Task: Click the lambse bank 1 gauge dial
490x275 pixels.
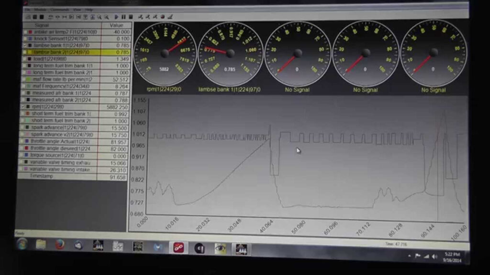Action: point(230,53)
